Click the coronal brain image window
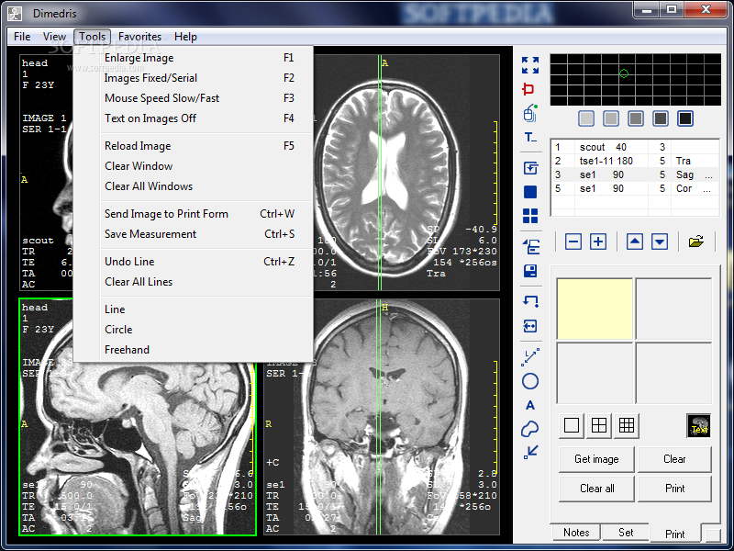Image resolution: width=734 pixels, height=551 pixels. [382, 417]
